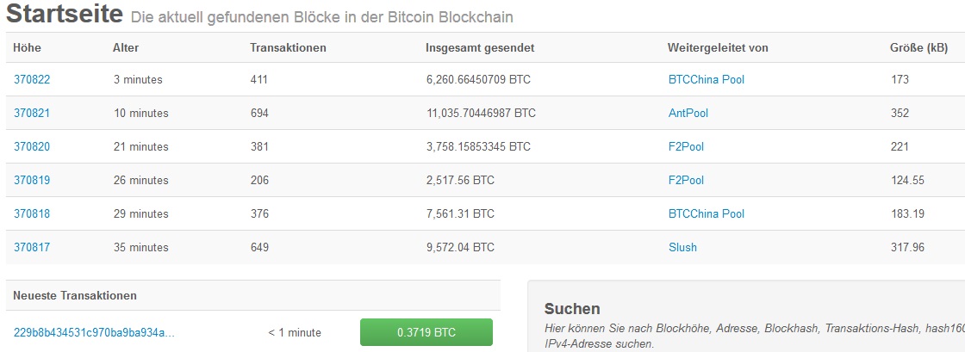This screenshot has width=965, height=352.
Task: Click the Insgesamt gesendet column header
Action: point(480,47)
